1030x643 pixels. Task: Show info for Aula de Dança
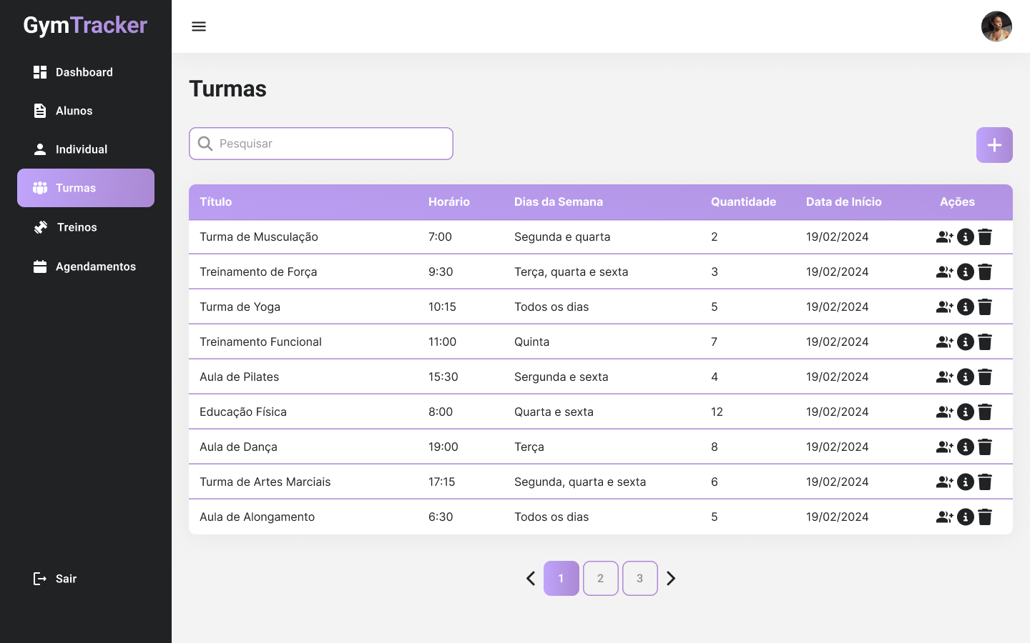965,447
